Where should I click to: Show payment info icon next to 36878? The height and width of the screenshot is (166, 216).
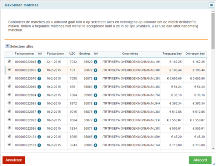pyautogui.click(x=96, y=103)
